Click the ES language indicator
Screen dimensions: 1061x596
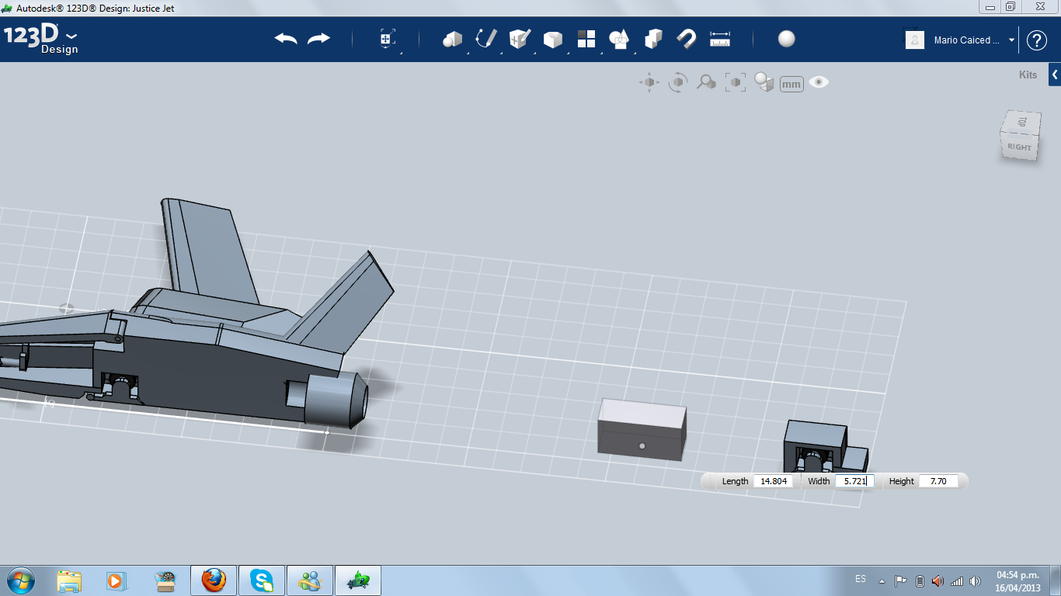tap(861, 579)
